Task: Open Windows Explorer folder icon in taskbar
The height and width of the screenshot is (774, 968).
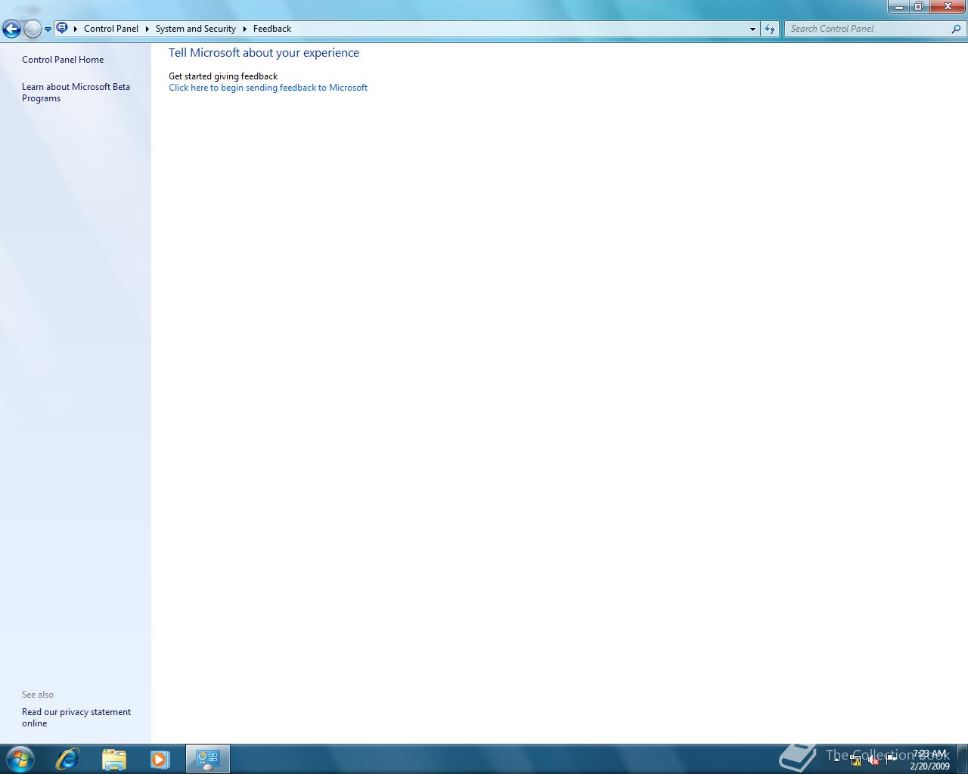Action: tap(113, 759)
